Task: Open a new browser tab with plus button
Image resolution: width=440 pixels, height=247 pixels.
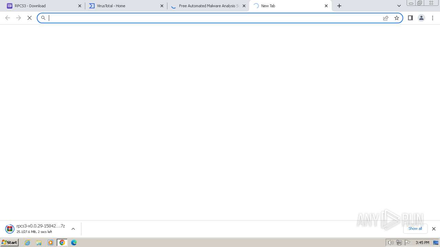Action: pos(339,6)
